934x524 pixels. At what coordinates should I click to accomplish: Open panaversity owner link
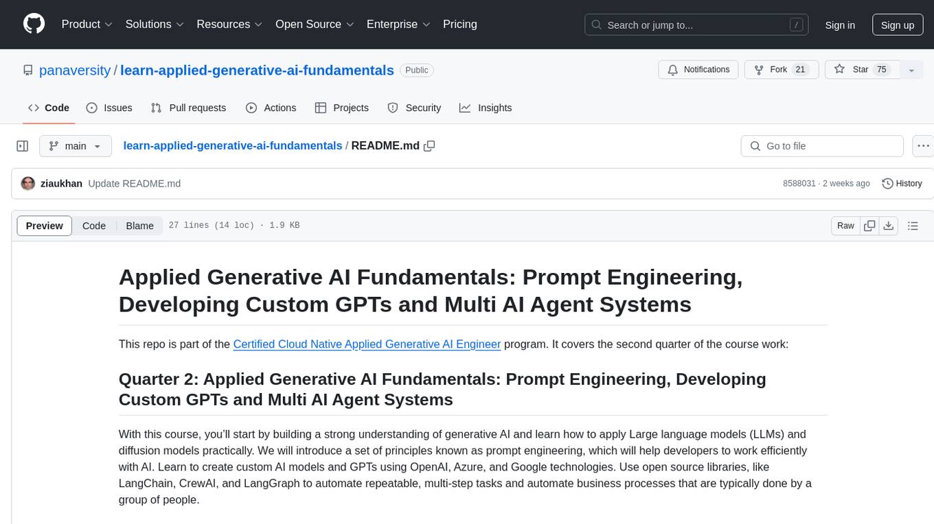click(75, 70)
